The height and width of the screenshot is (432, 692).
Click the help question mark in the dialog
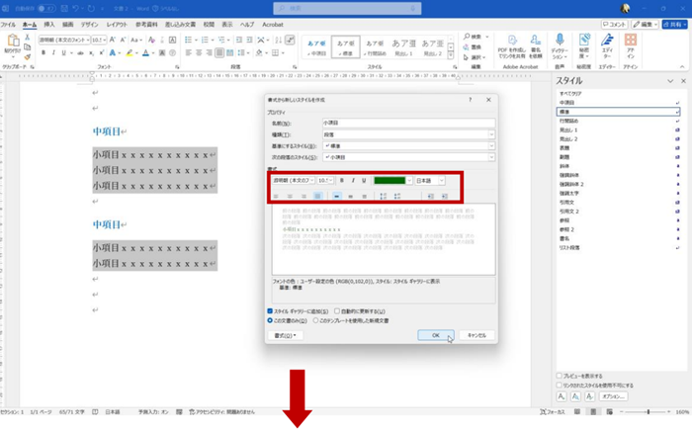[x=469, y=101]
